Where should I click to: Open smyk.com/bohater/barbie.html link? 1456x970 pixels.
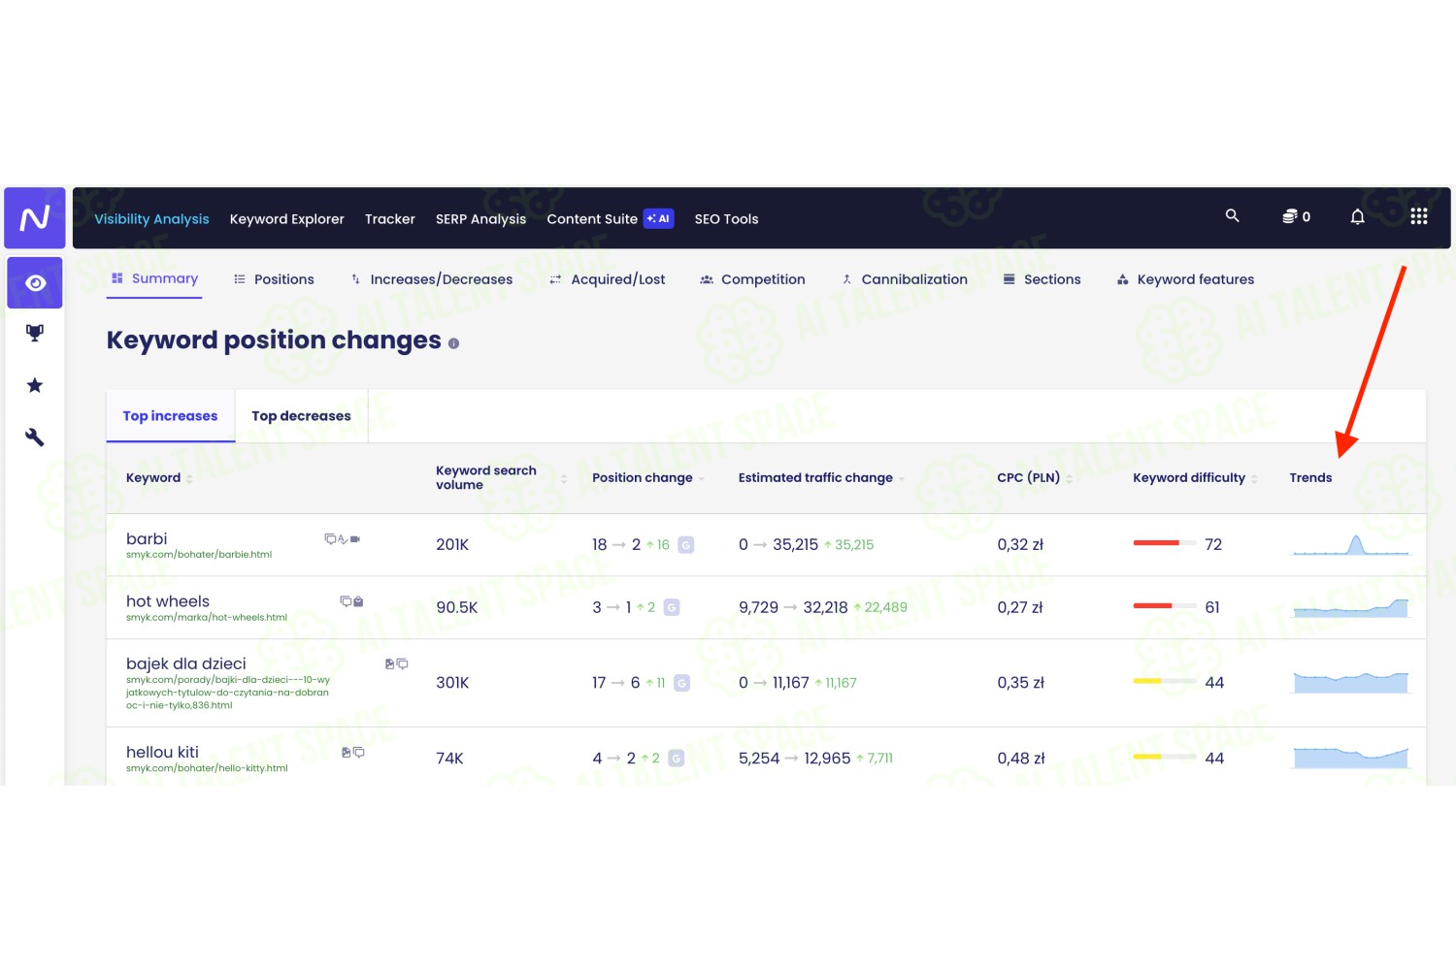199,555
